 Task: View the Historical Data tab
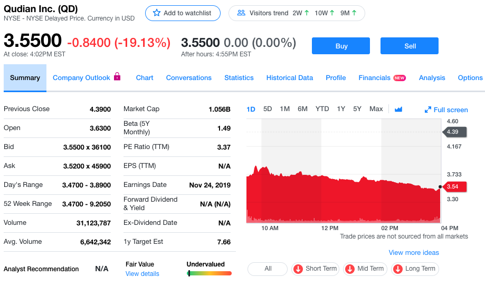coord(290,78)
